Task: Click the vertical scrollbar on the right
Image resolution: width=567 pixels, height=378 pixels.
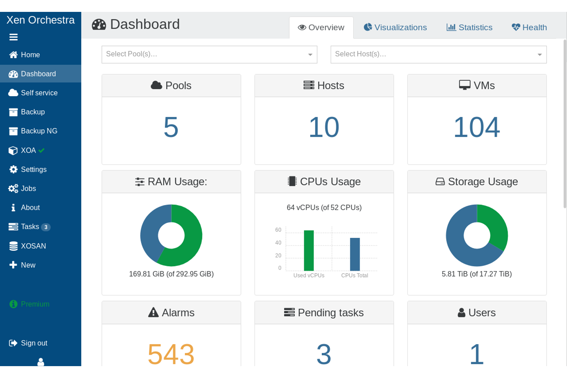Action: pyautogui.click(x=564, y=123)
